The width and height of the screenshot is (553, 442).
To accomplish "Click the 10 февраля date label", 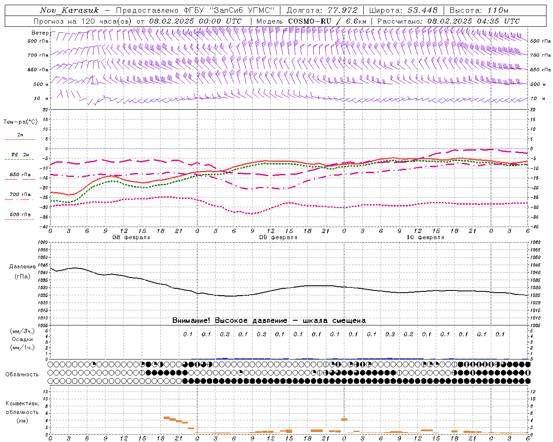I will [x=425, y=237].
